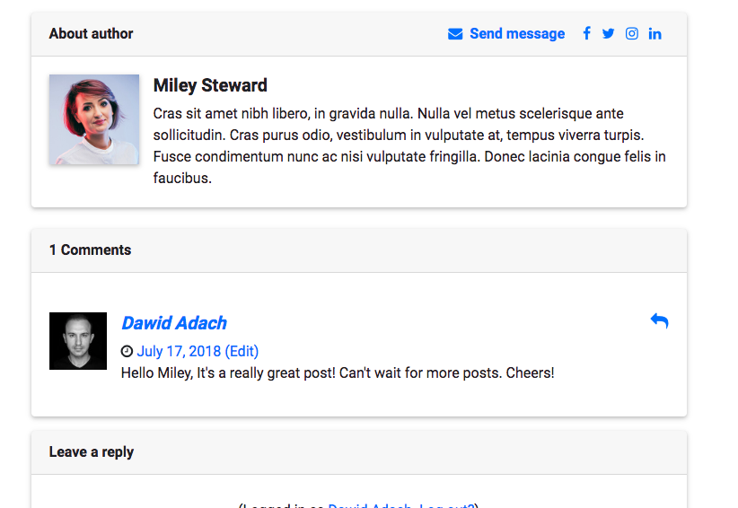
Task: Open the author's Instagram icon
Action: click(632, 33)
